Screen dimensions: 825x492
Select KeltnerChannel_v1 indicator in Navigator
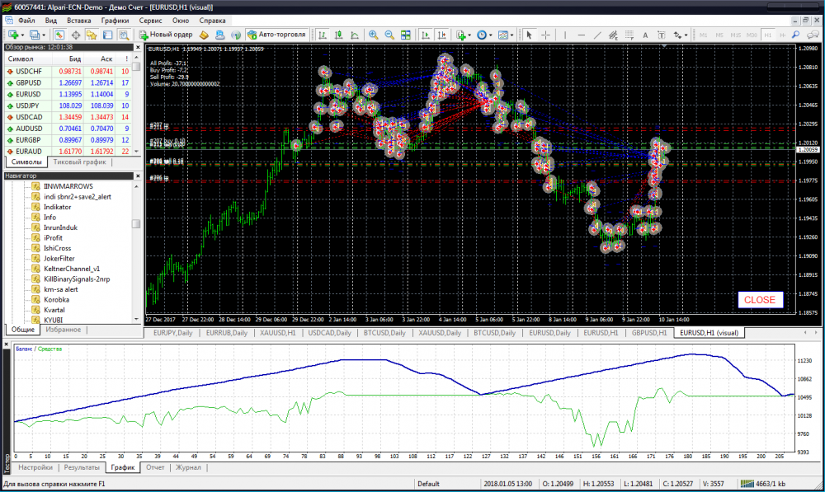(72, 269)
